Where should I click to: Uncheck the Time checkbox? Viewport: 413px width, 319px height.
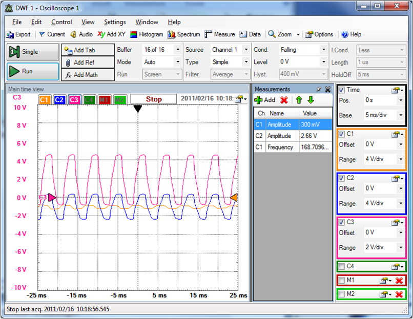pyautogui.click(x=342, y=90)
